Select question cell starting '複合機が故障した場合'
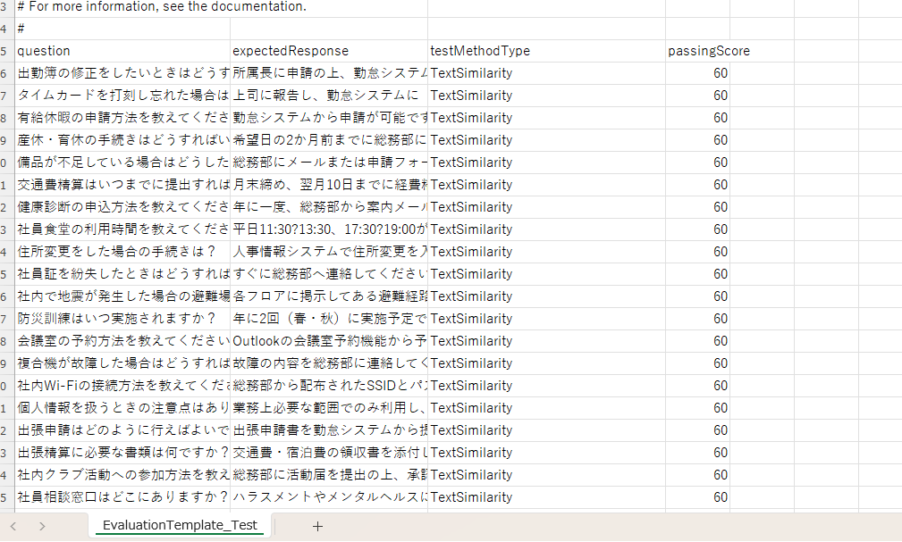The image size is (902, 542). (122, 363)
